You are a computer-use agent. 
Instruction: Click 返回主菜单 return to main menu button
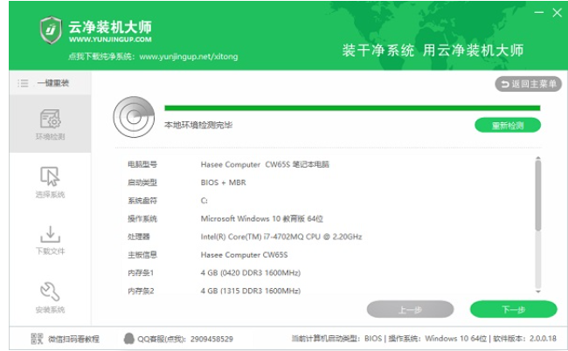(528, 85)
